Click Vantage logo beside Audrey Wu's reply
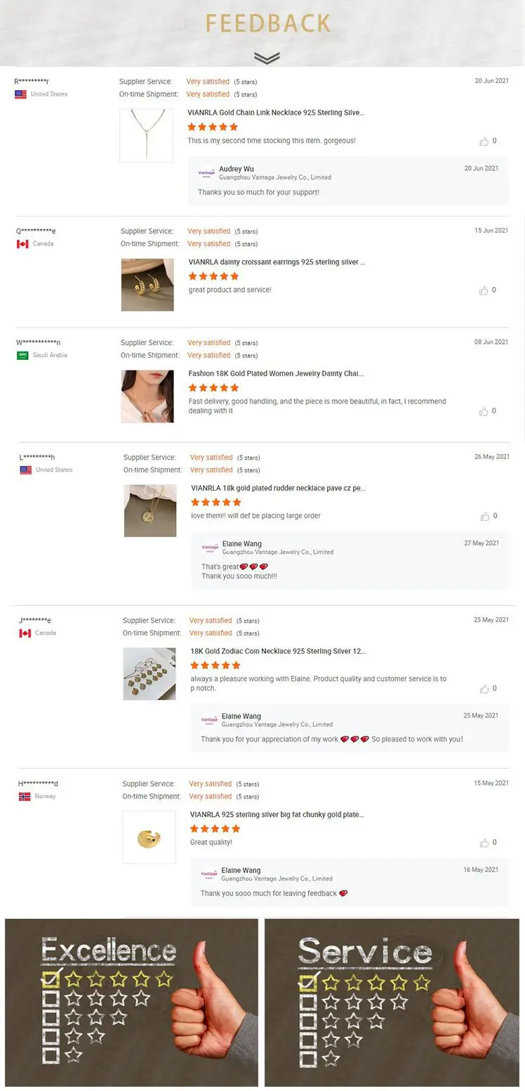 (206, 172)
